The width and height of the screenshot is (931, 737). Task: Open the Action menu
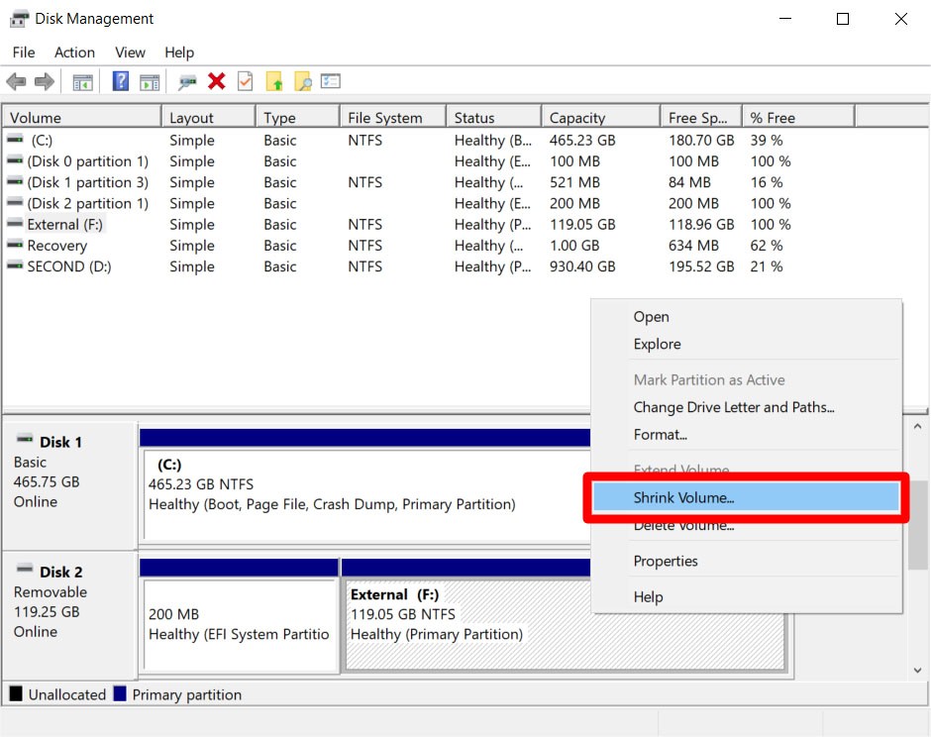(x=74, y=52)
